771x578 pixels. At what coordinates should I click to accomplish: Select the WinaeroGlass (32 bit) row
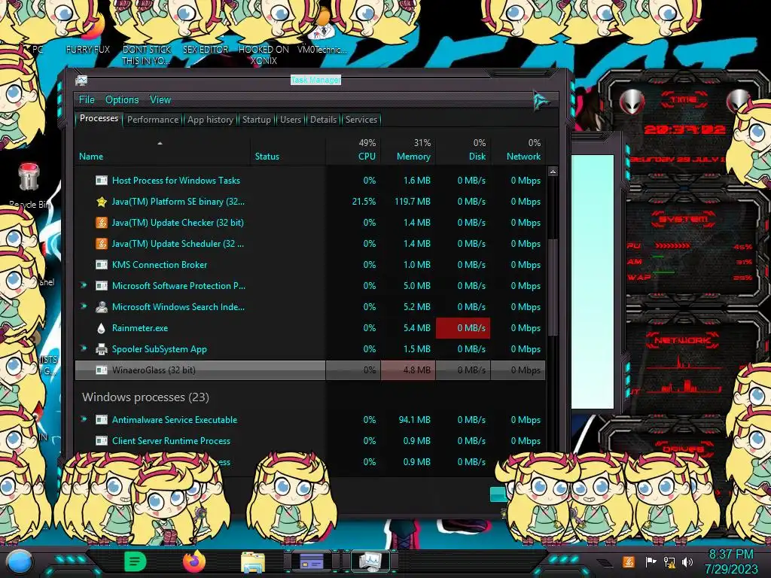309,370
